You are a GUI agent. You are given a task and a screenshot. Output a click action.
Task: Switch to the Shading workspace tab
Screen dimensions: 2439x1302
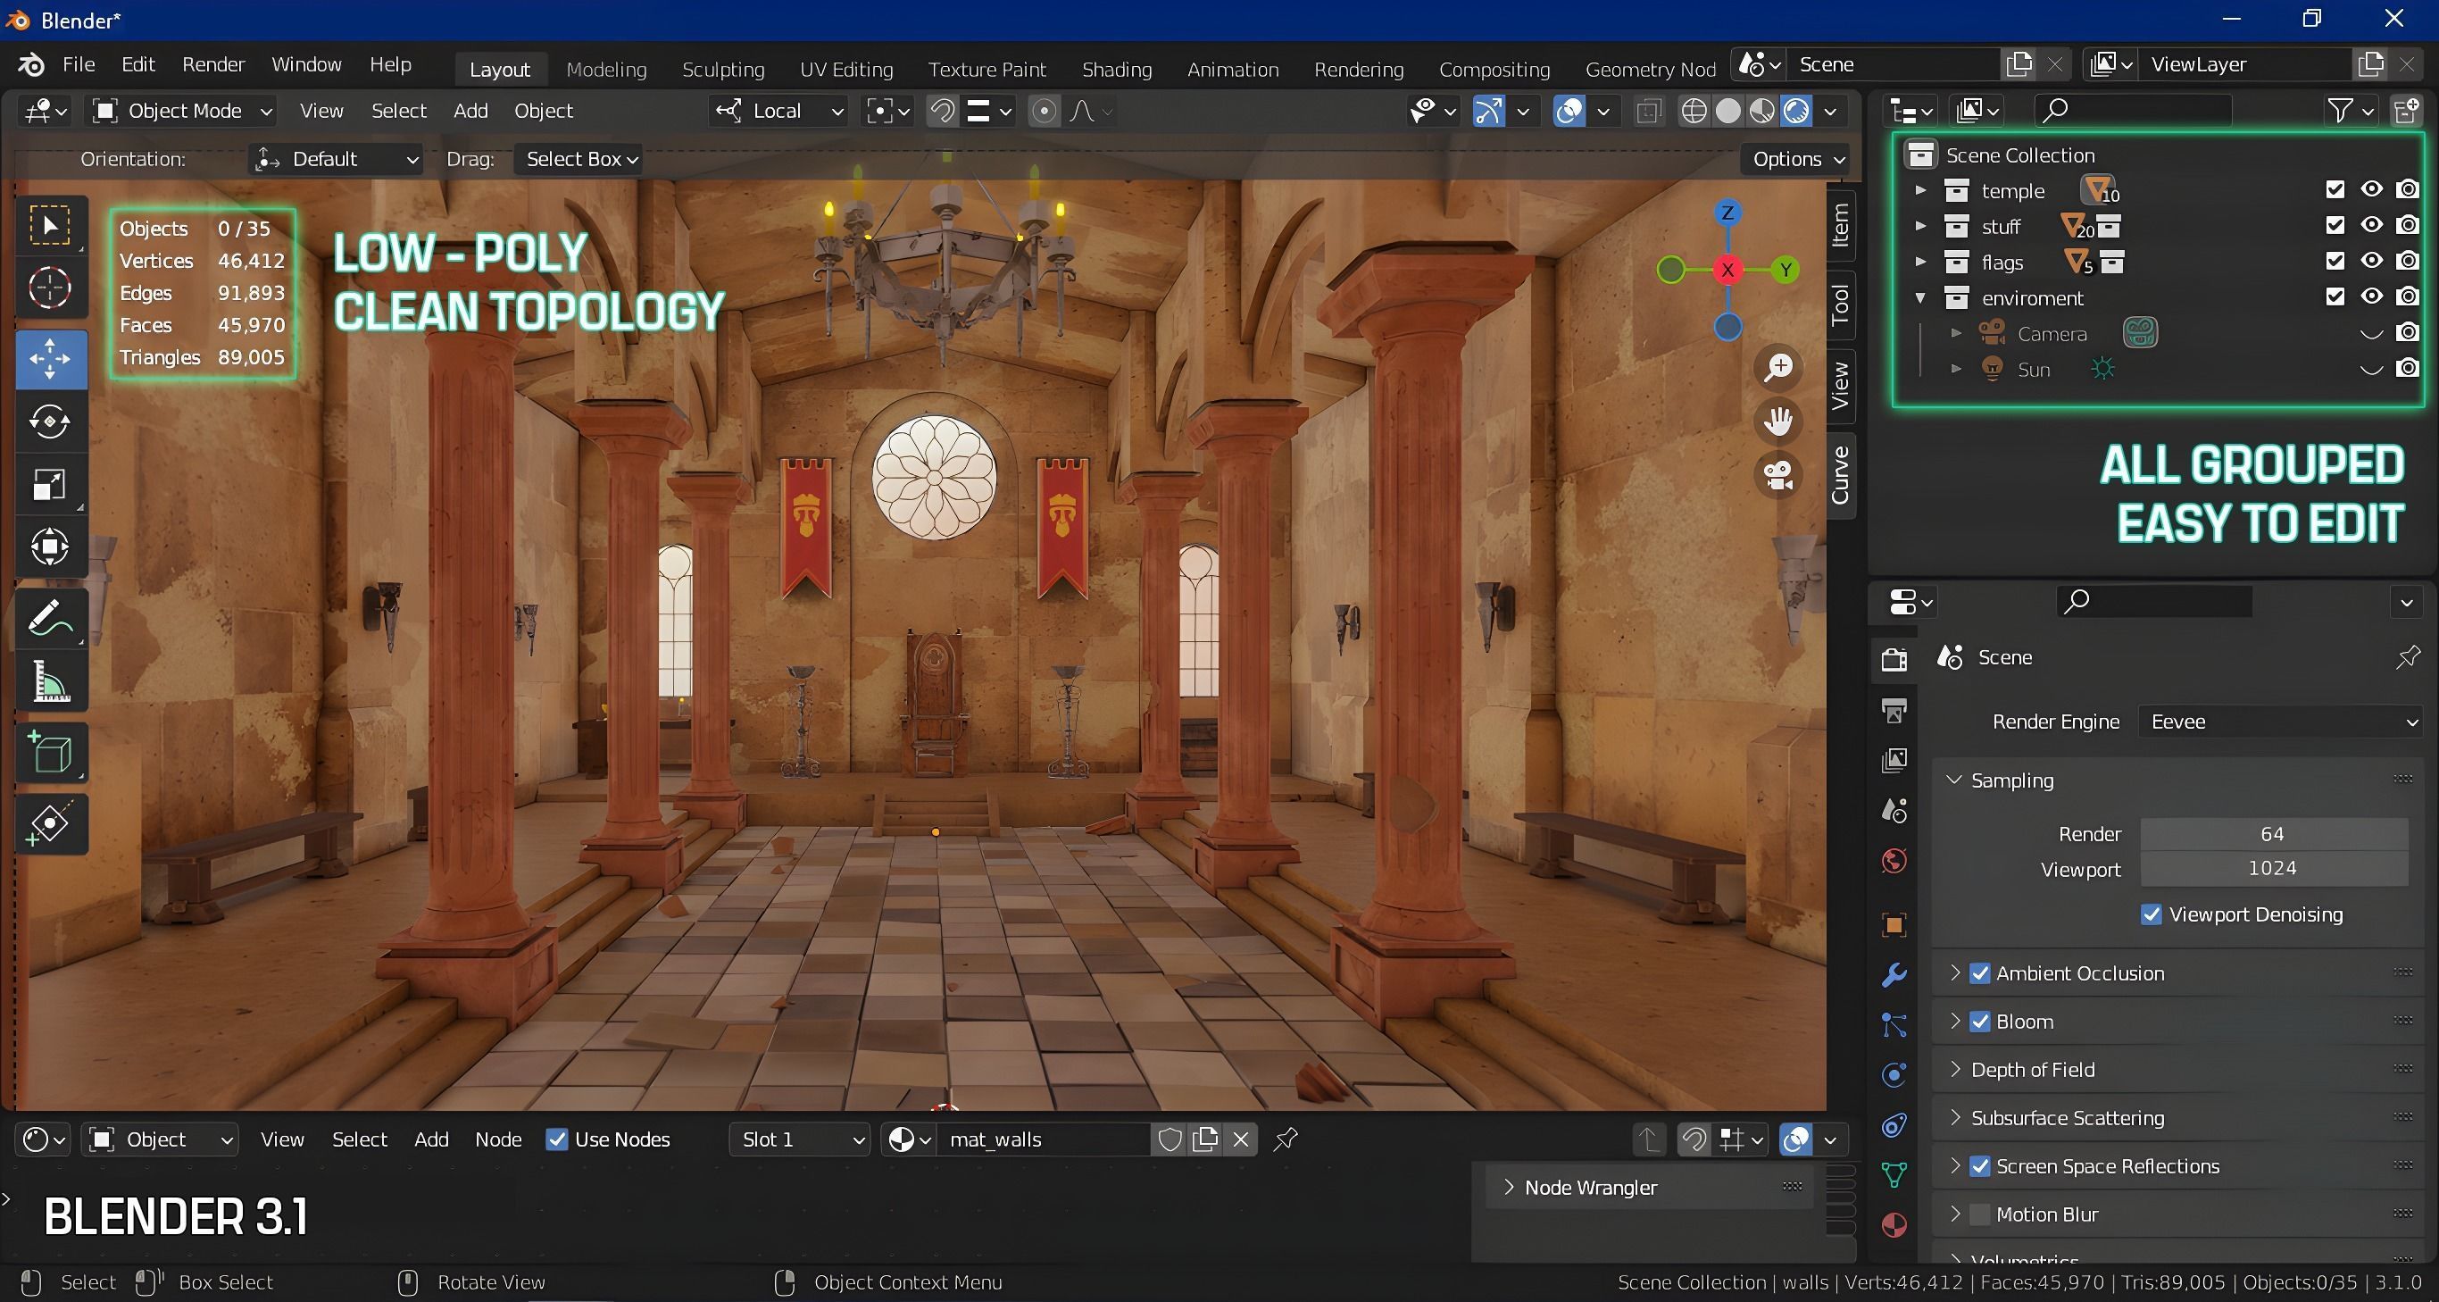pyautogui.click(x=1116, y=69)
